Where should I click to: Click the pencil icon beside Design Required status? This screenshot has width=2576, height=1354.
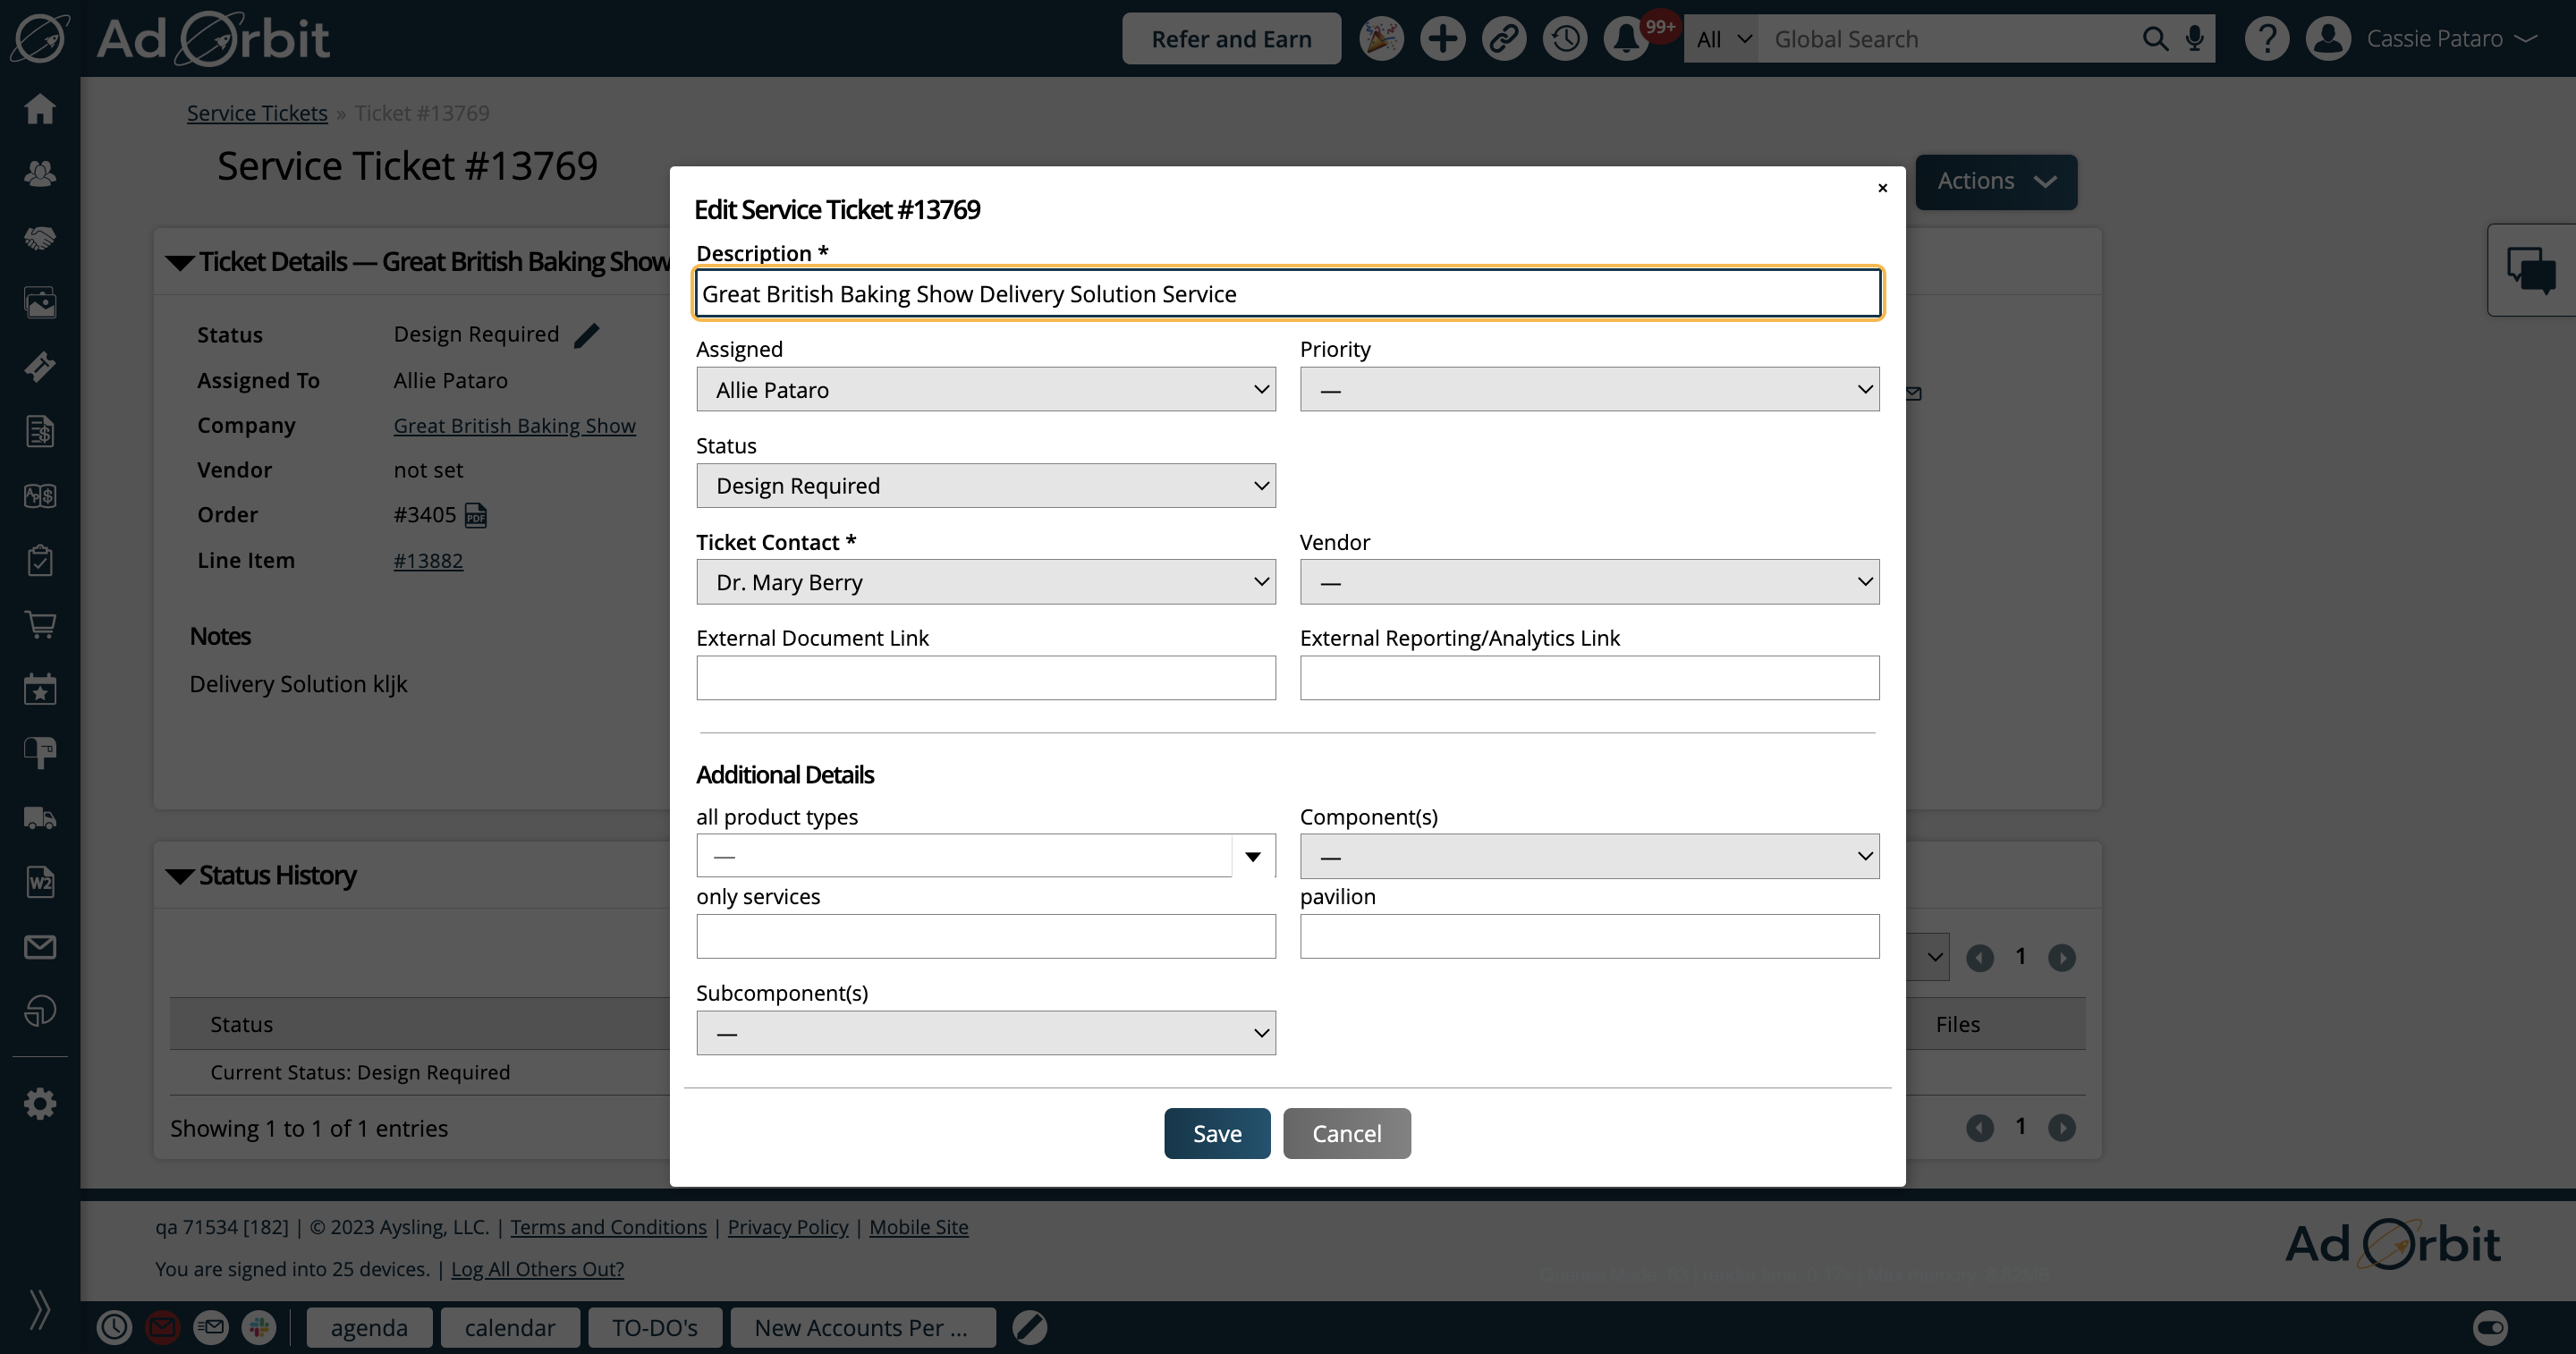[587, 335]
